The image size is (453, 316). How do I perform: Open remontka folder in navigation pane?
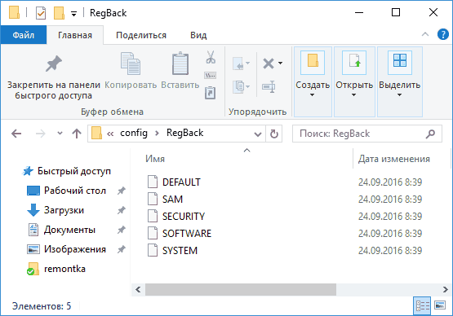(x=64, y=269)
